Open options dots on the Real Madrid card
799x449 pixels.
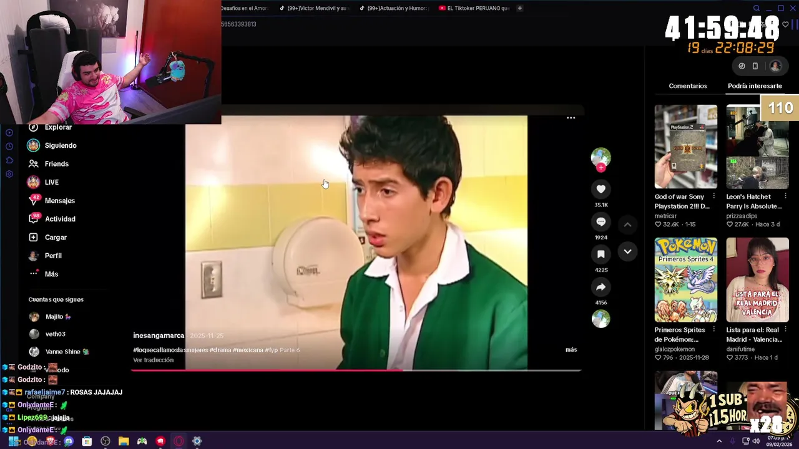[x=785, y=330]
